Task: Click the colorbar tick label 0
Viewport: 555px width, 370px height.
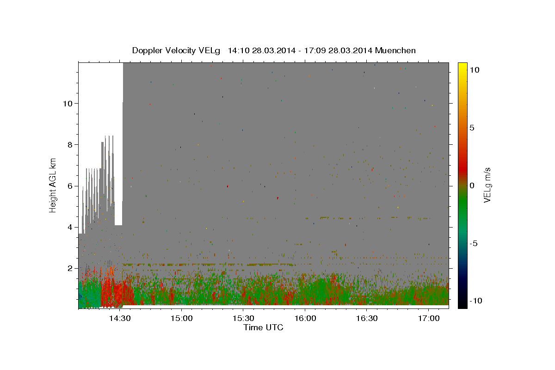Action: point(472,185)
